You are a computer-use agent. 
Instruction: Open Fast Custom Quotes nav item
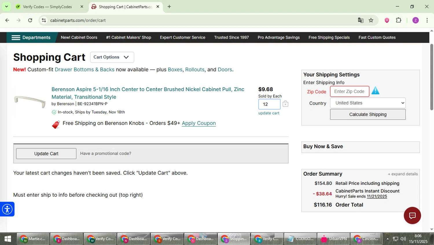pos(377,38)
